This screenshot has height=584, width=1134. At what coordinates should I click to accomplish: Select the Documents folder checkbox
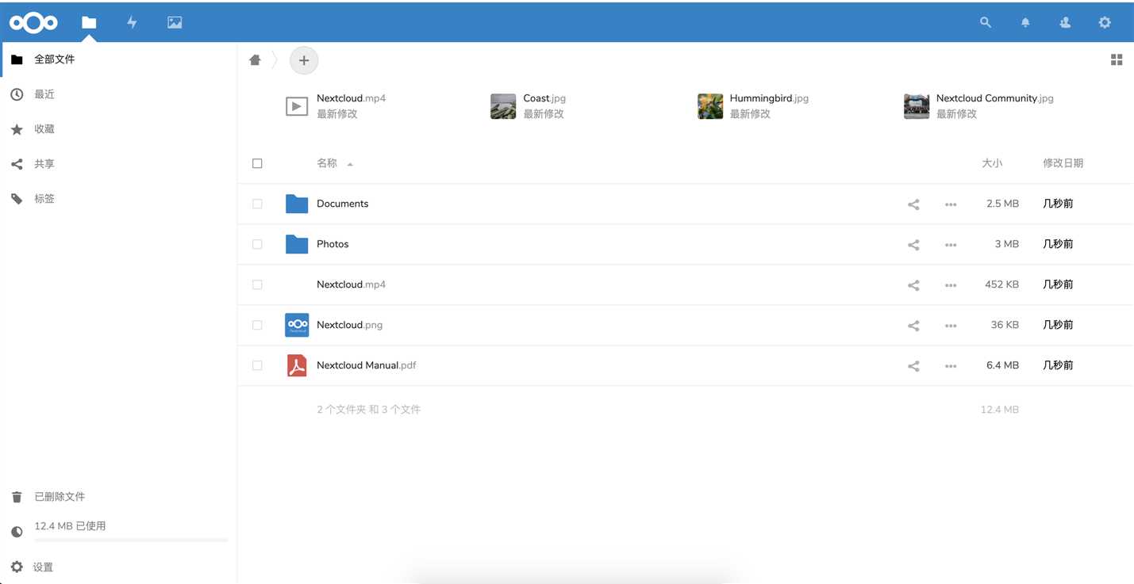257,204
